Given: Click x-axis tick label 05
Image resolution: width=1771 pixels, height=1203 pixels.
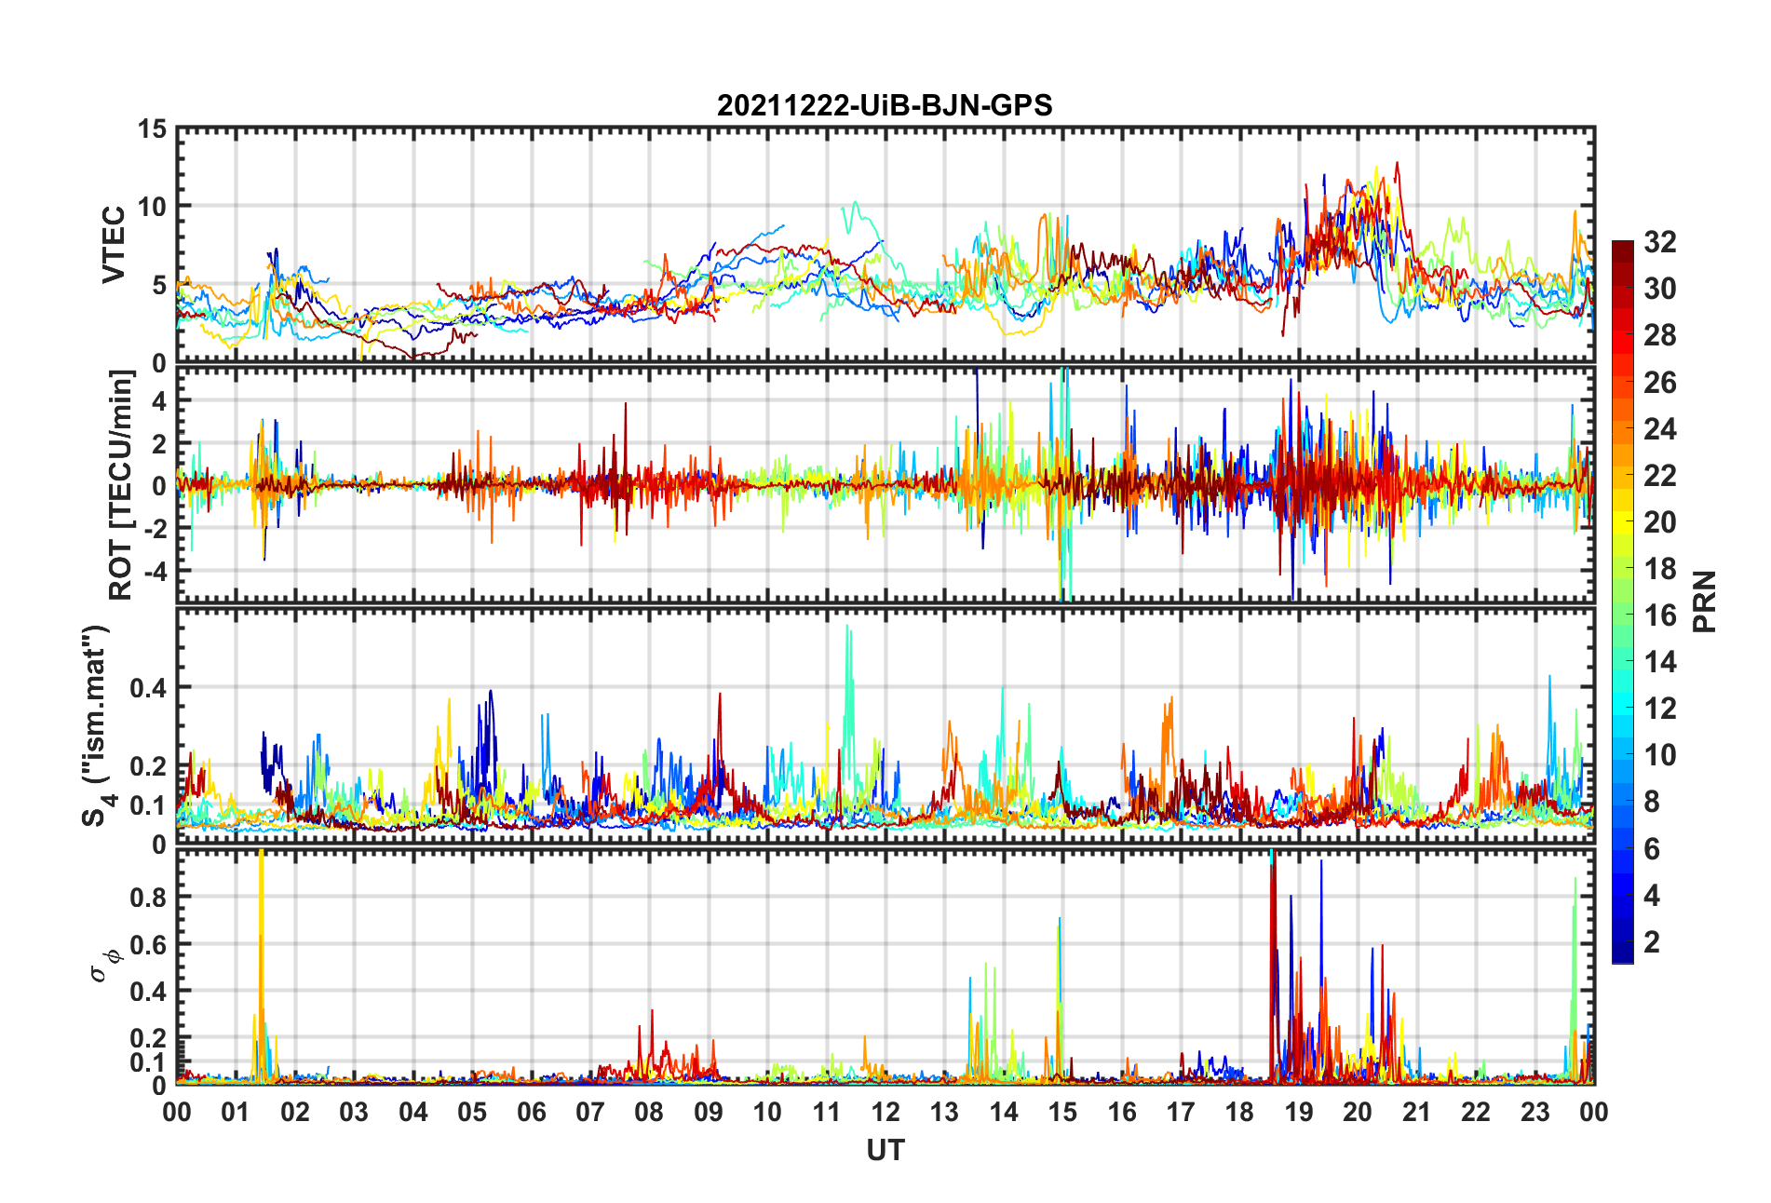Looking at the screenshot, I should tap(472, 1112).
